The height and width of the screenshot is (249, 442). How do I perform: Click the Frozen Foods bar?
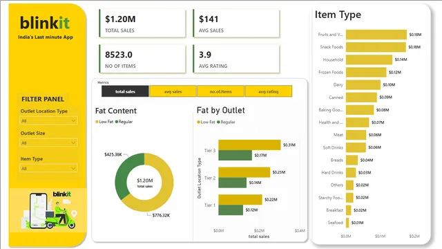(366, 72)
